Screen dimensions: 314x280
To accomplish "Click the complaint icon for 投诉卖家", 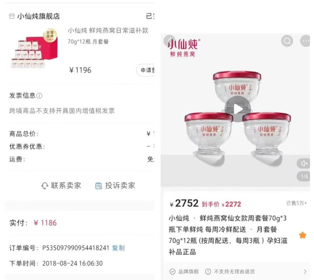I will point(98,186).
